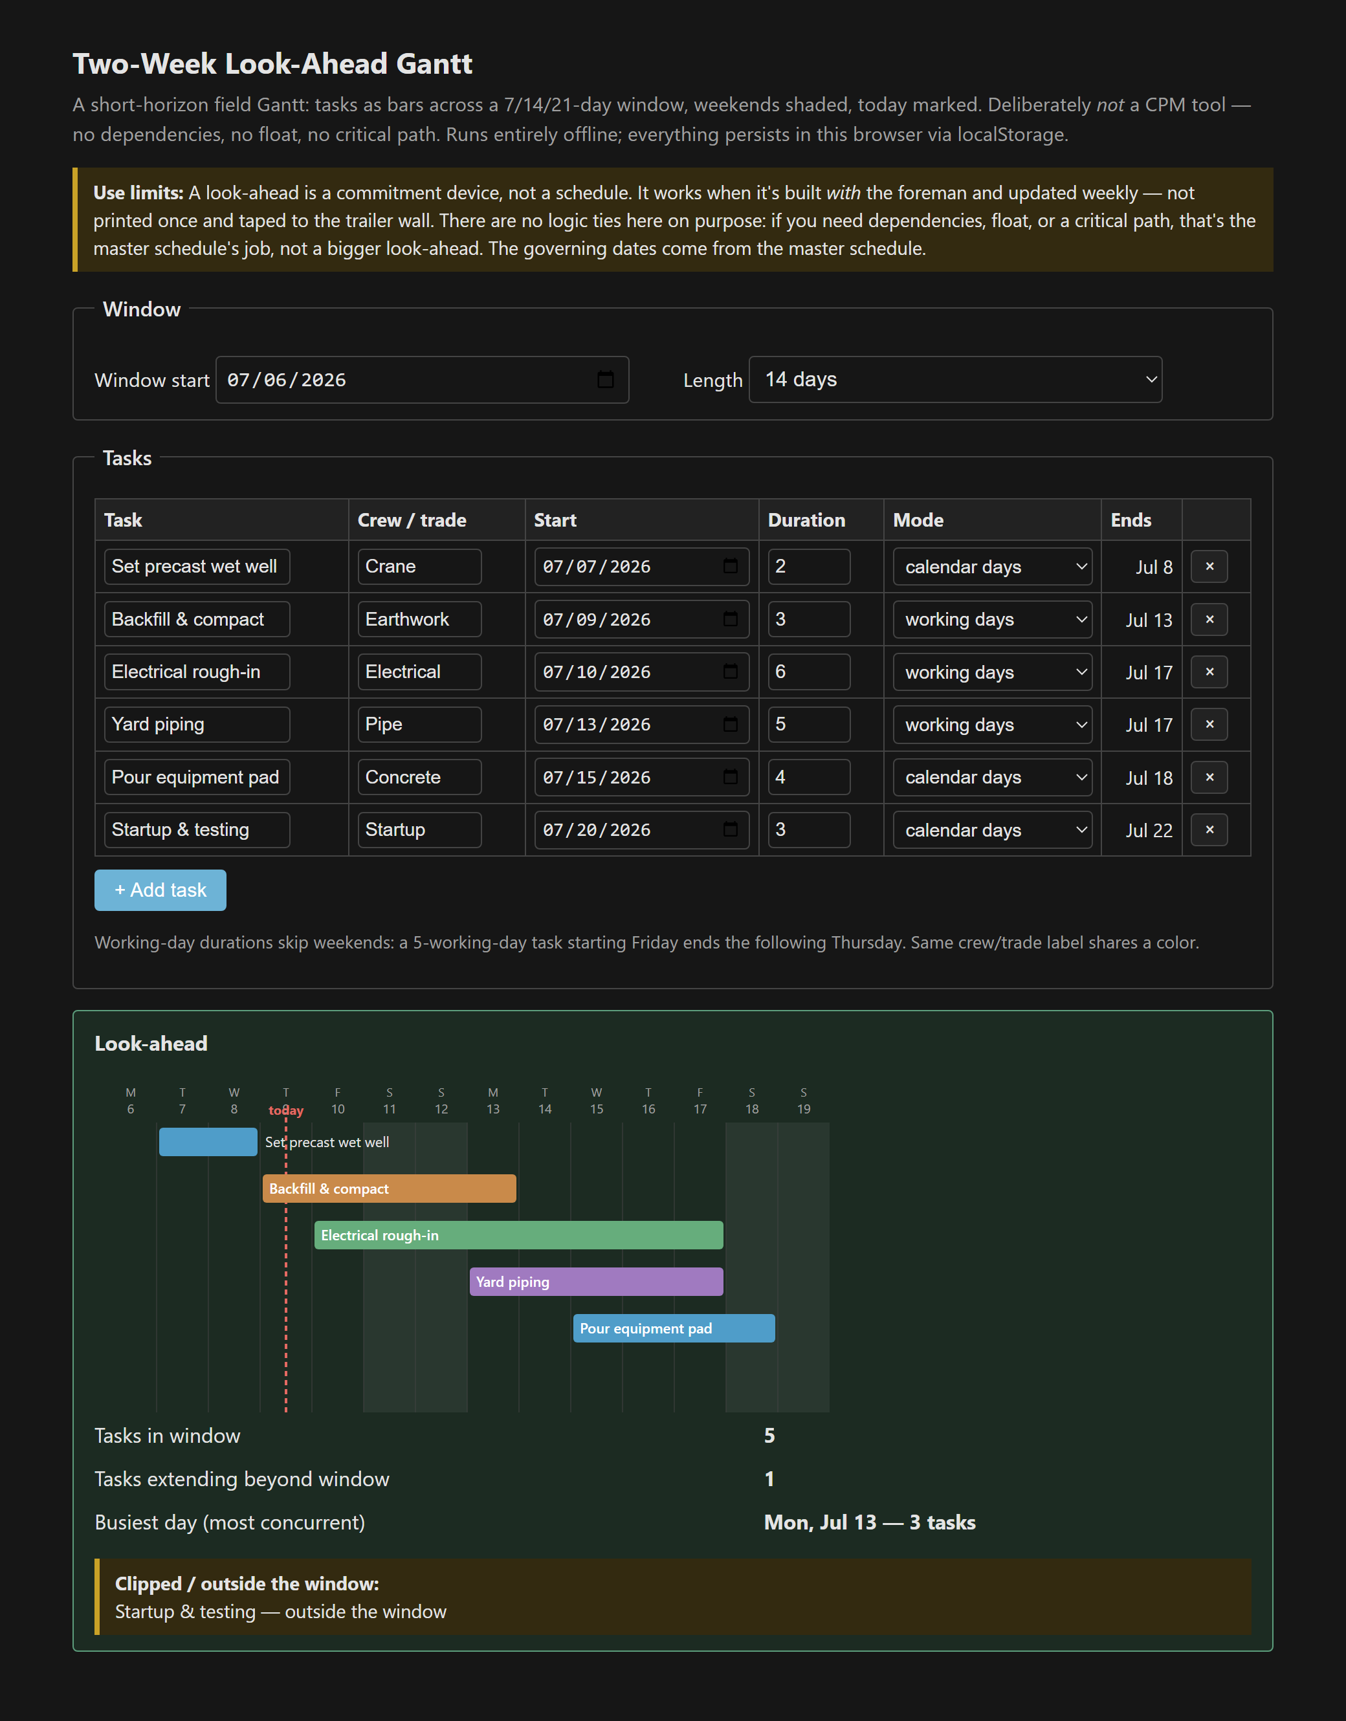Click the Yard piping task name field
The image size is (1346, 1721).
tap(197, 724)
